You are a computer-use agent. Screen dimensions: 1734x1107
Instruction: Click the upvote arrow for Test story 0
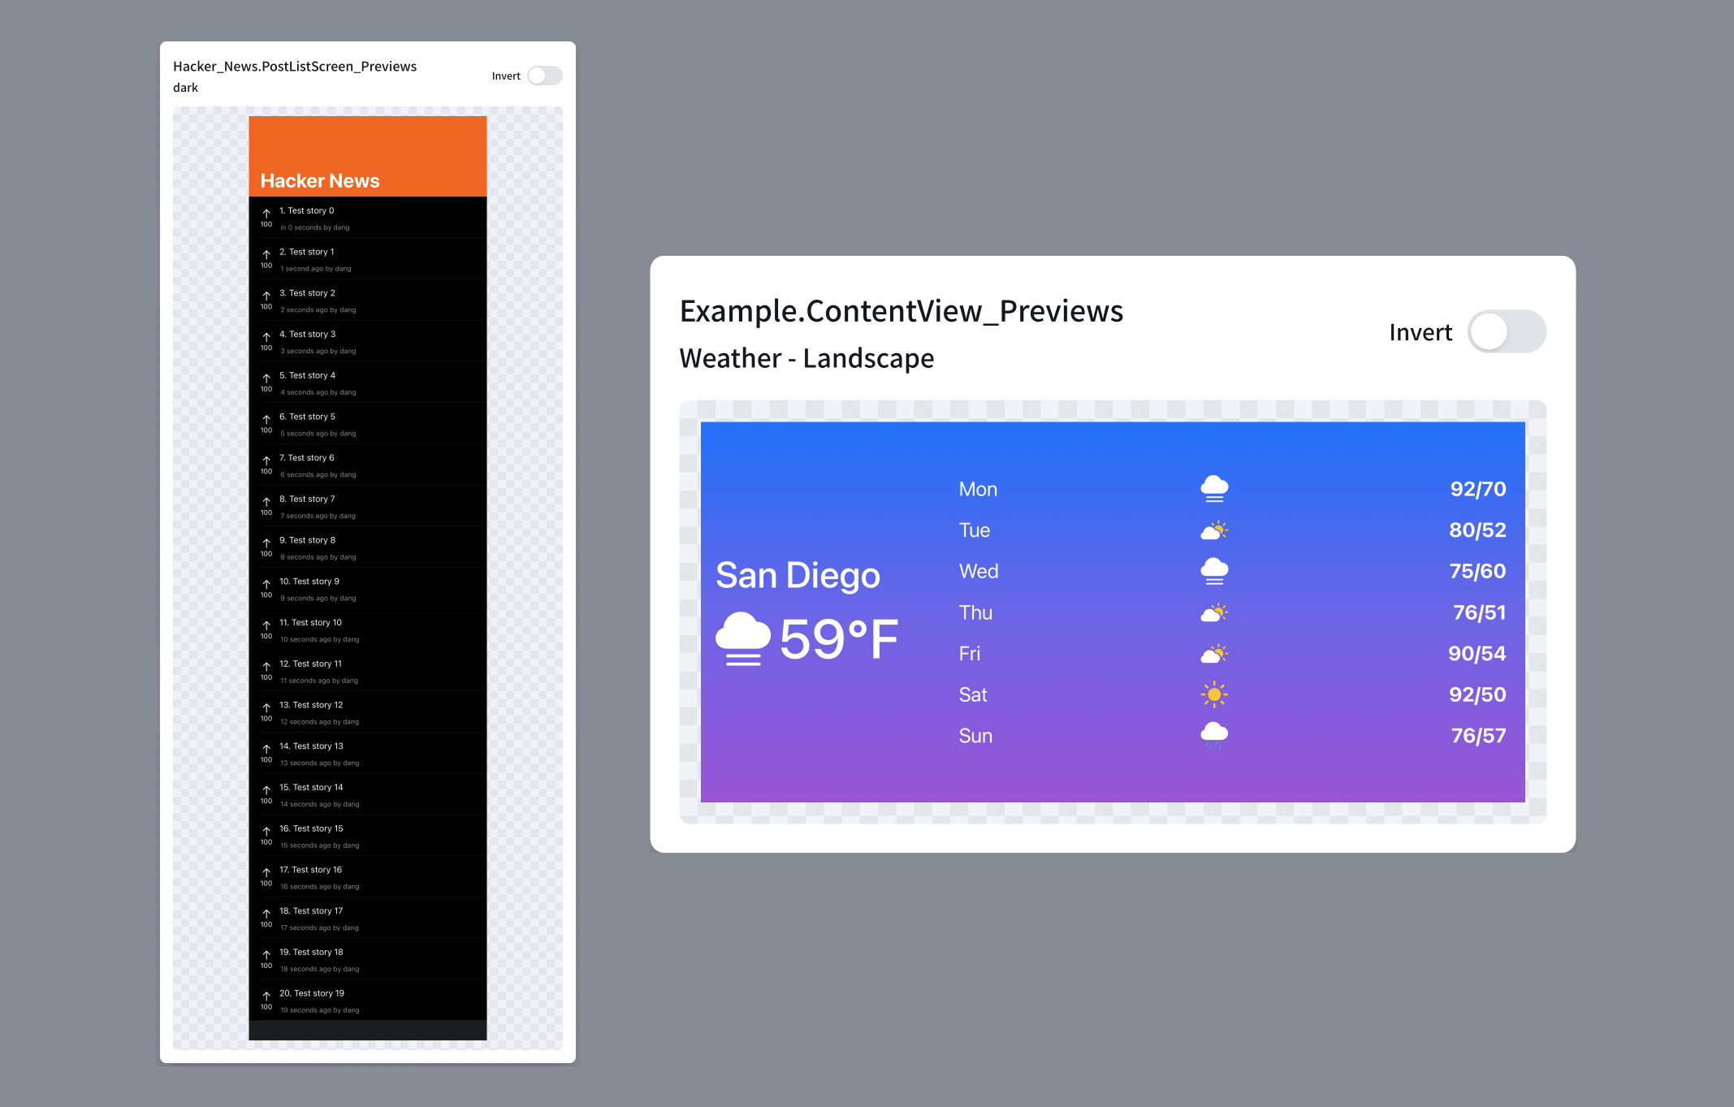(x=266, y=213)
